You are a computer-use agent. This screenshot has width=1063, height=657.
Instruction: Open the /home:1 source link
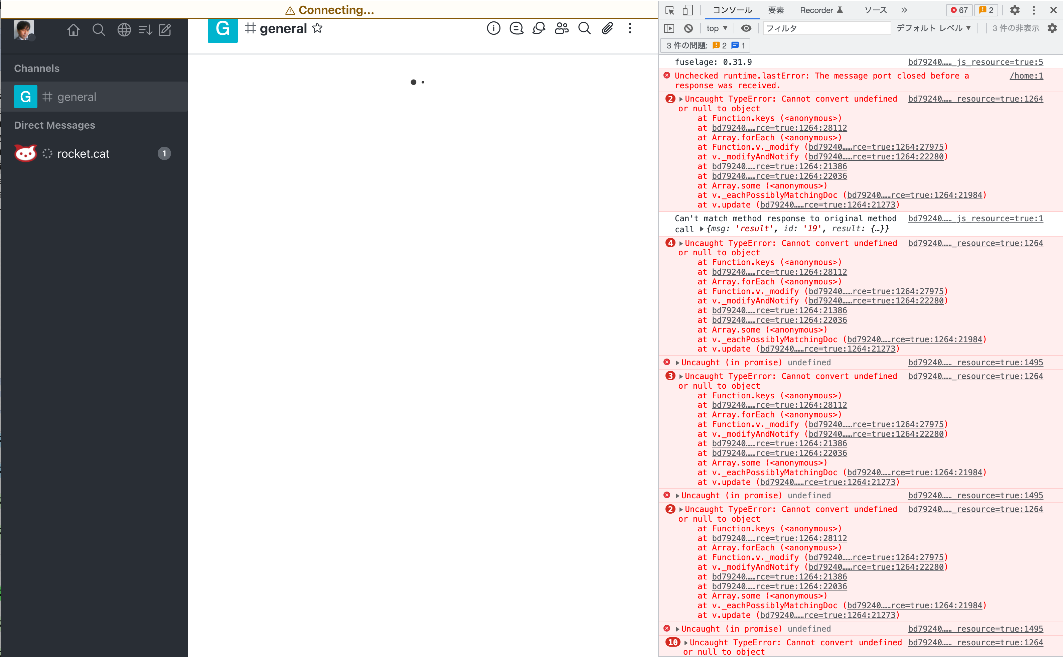pos(1026,76)
